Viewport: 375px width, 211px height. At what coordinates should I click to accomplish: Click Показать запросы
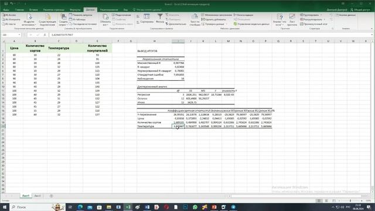[80, 15]
